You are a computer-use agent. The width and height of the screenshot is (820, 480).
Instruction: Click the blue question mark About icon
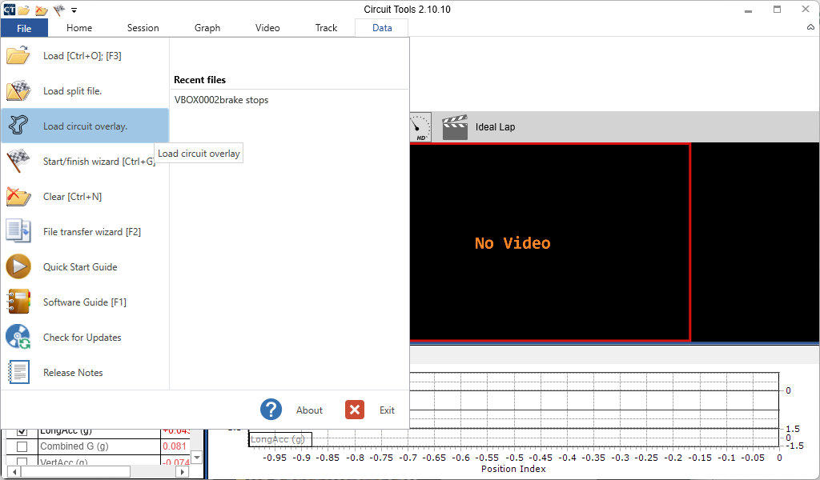(271, 410)
